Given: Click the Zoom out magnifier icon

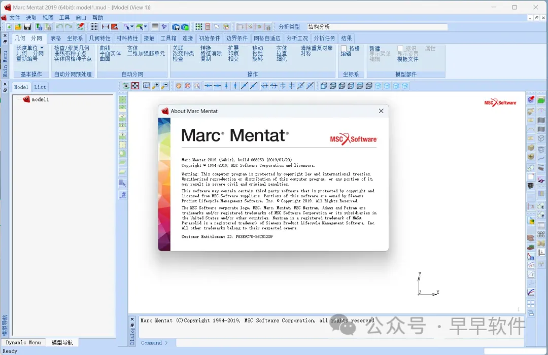Looking at the screenshot, I should coord(164,86).
